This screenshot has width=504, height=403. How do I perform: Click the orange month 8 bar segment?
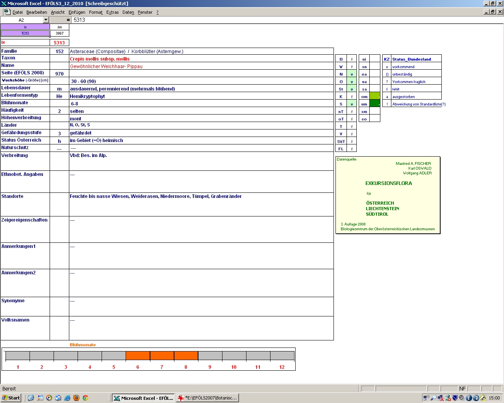tap(186, 355)
